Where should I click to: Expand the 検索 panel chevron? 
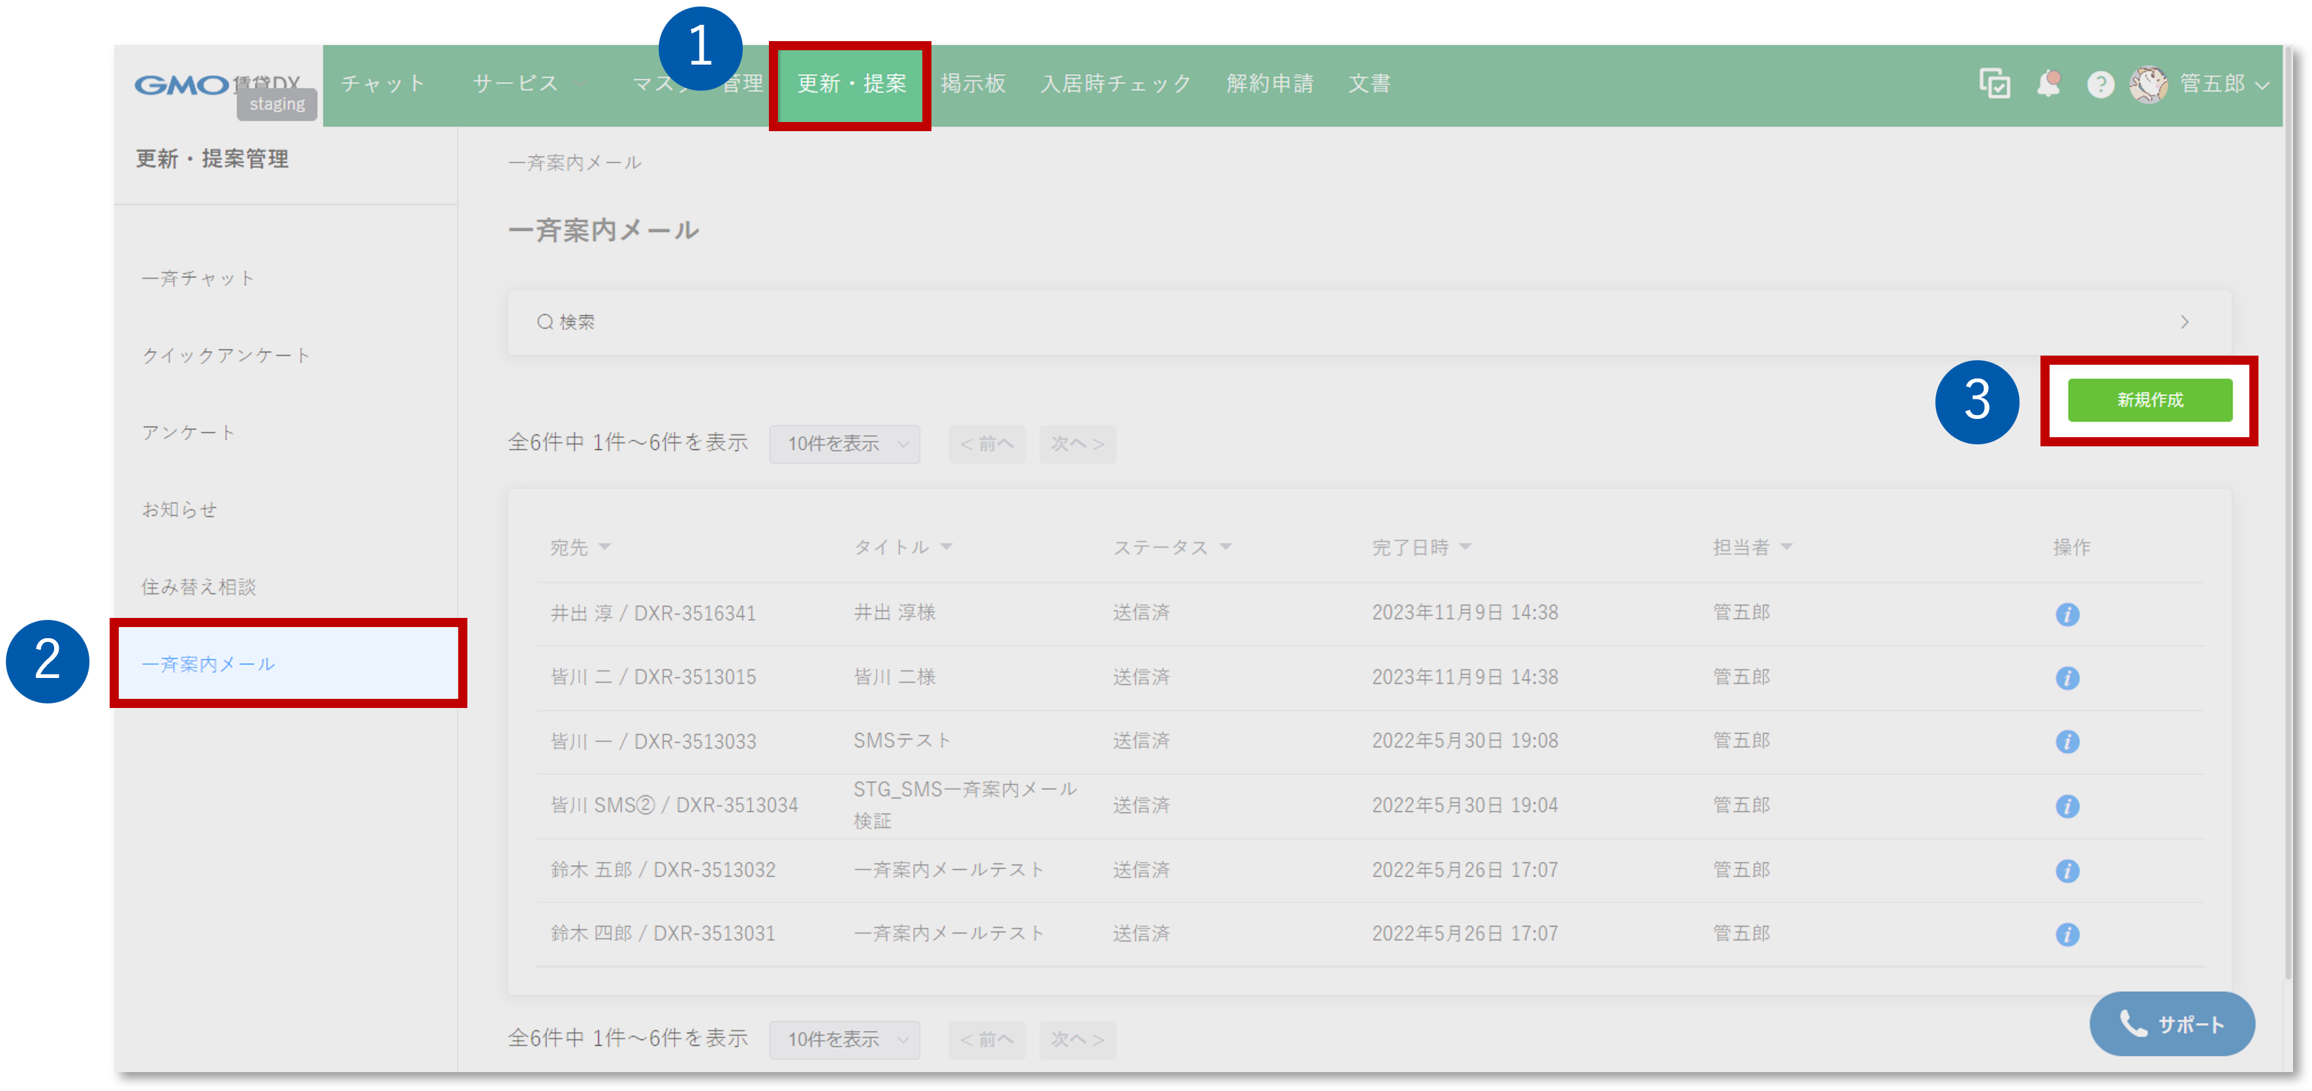tap(2185, 322)
